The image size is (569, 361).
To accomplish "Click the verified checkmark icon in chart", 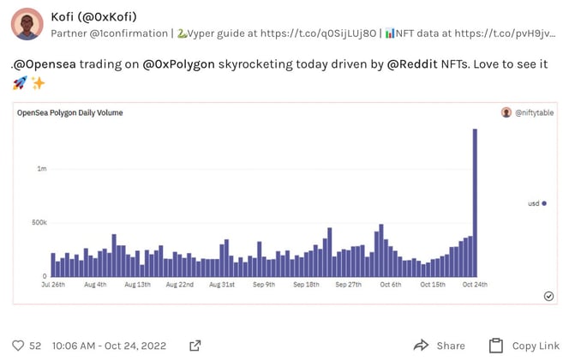I will click(x=548, y=297).
